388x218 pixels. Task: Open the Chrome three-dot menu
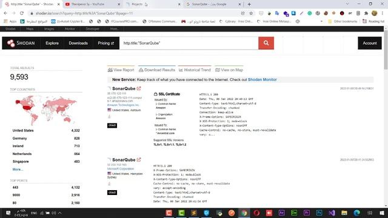click(383, 13)
